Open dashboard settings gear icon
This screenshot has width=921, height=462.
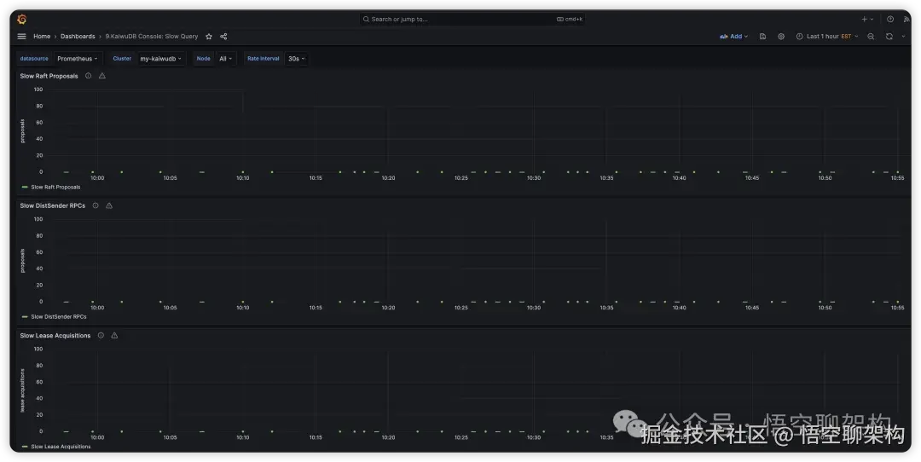780,37
